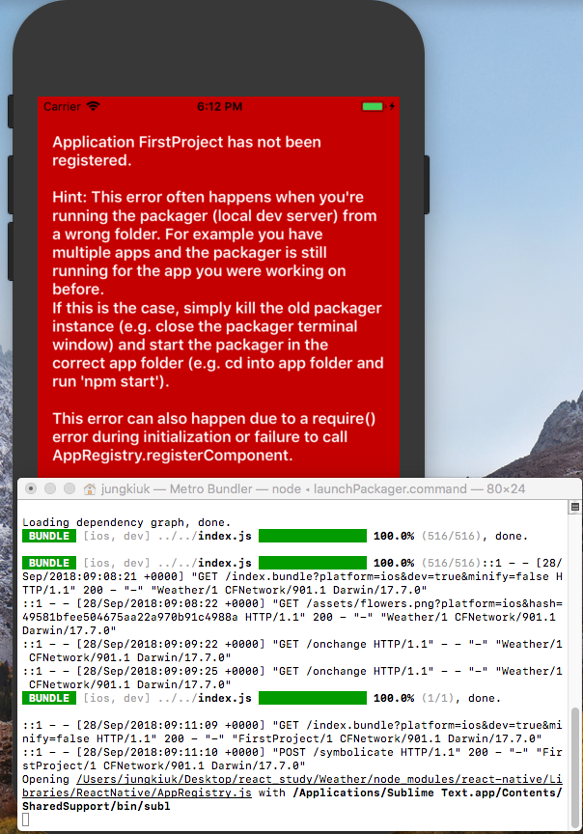Click 'Application FirstProject has not been registered' error title
This screenshot has width=583, height=834.
click(x=186, y=151)
